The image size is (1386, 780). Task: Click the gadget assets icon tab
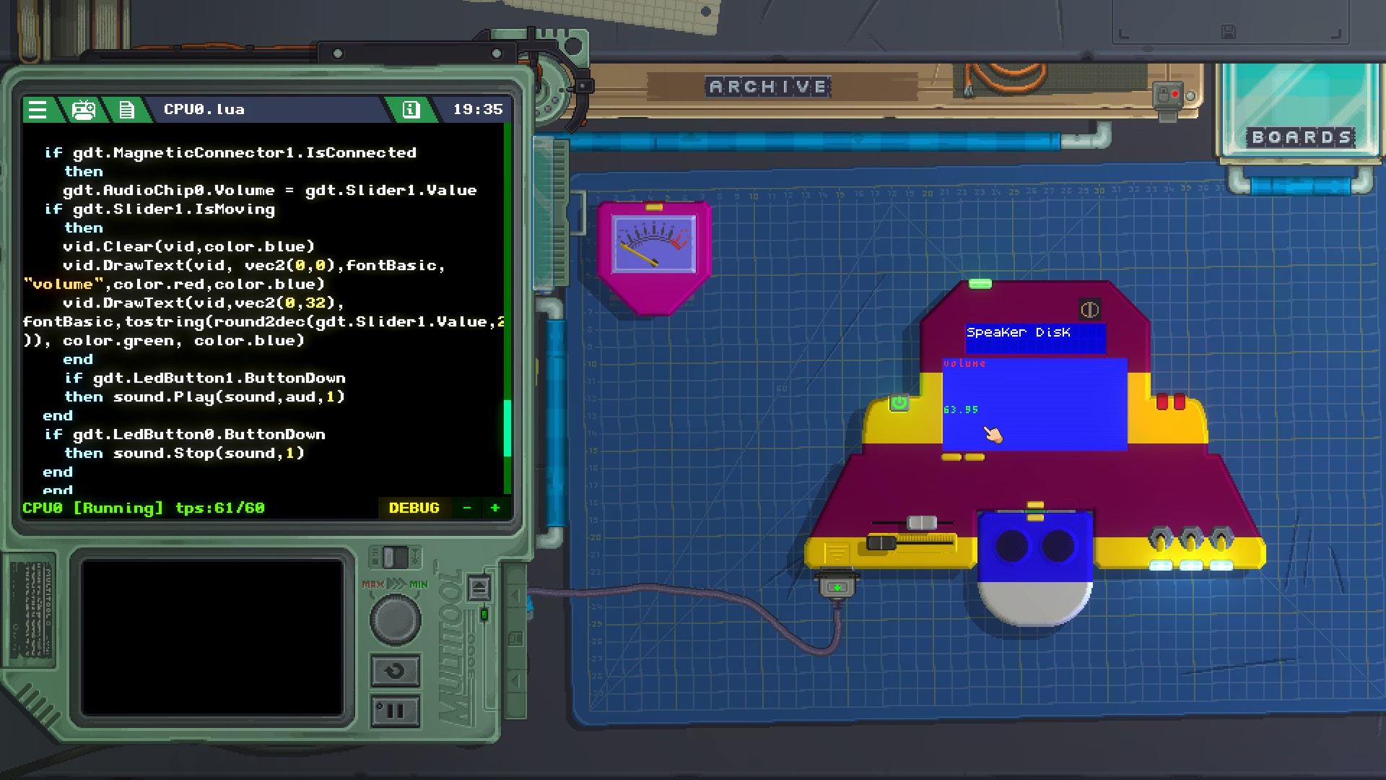83,110
